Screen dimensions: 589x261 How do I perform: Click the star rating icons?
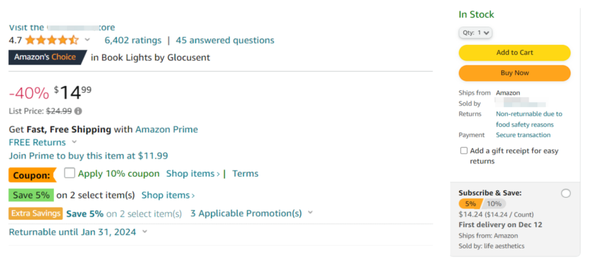click(52, 40)
